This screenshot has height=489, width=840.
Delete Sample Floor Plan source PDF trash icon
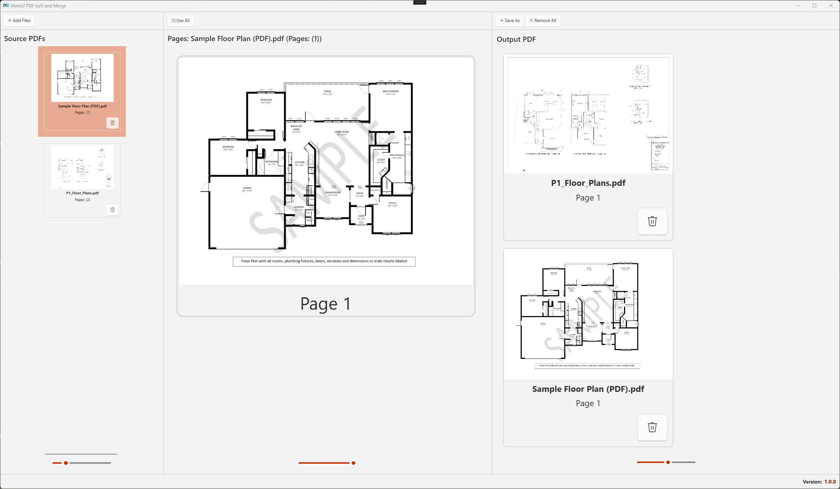113,123
